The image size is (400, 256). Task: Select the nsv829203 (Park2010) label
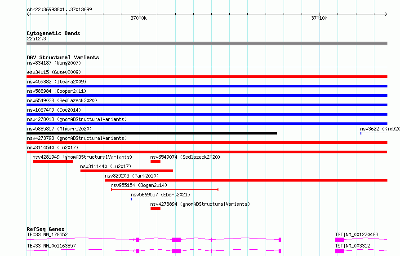point(132,176)
